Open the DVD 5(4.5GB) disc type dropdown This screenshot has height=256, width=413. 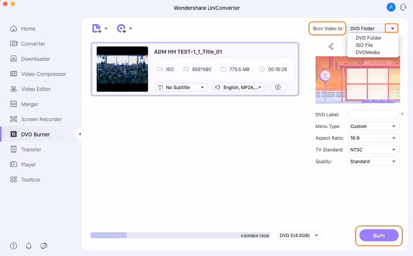tap(299, 235)
